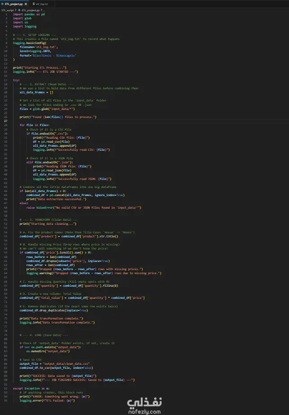The height and width of the screenshot is (415, 289).
Task: Click the logging.warning dropped rows line
Action: [94, 273]
